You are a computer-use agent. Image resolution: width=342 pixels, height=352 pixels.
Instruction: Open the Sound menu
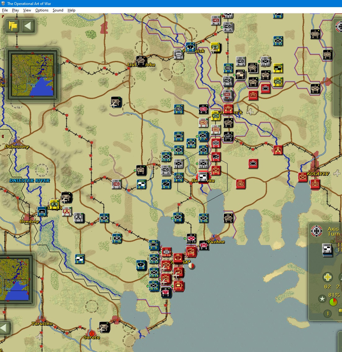58,10
